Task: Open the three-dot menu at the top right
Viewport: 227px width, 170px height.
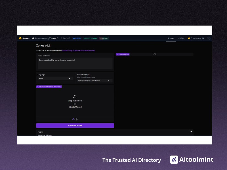Action: (x=209, y=39)
